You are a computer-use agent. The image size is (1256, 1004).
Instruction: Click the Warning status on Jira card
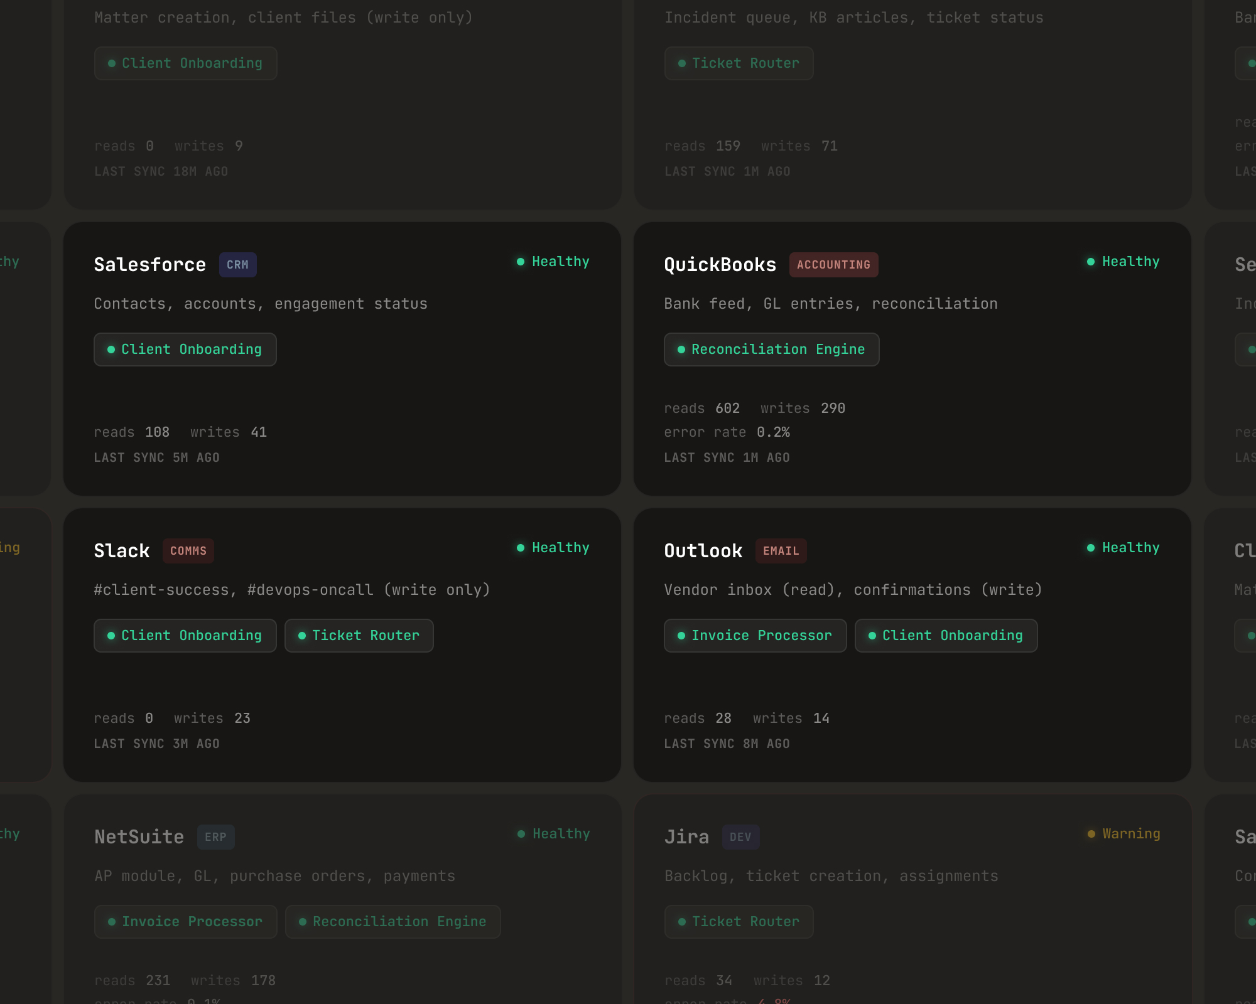pyautogui.click(x=1124, y=834)
